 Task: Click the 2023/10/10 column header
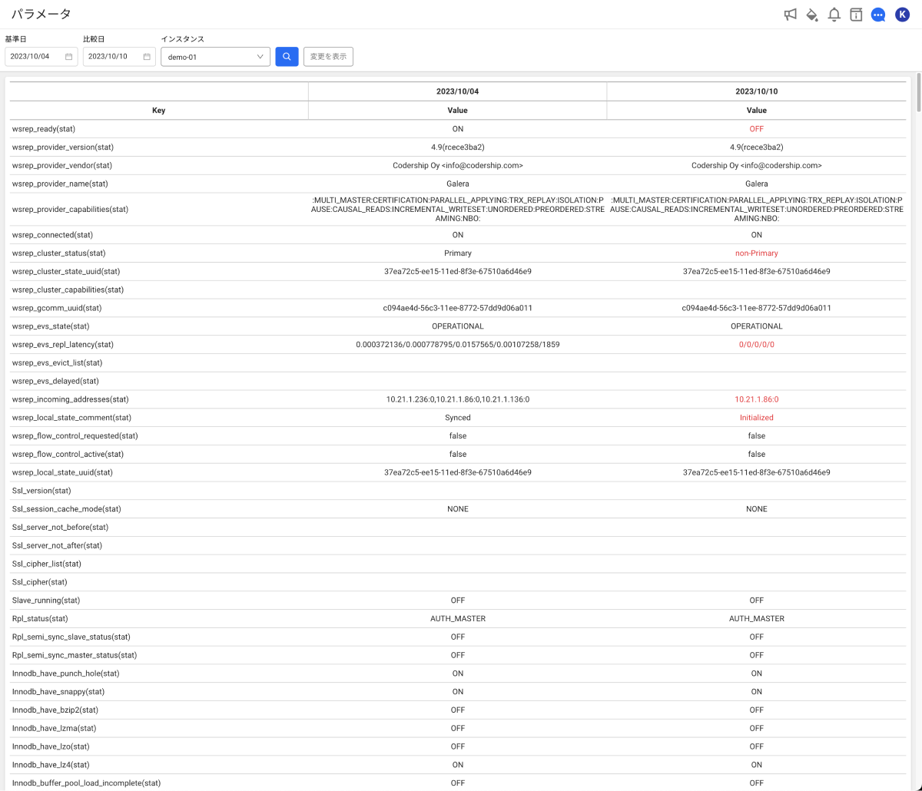756,91
